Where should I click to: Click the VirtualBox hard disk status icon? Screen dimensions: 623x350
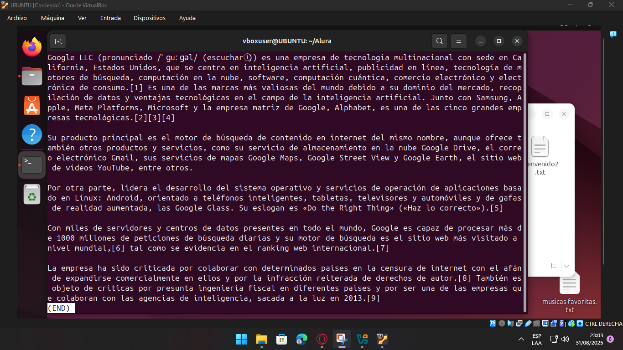493,324
